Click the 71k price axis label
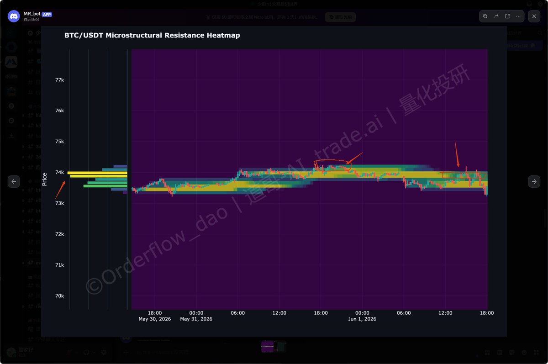Screen dimensions: 548x364 coord(59,265)
